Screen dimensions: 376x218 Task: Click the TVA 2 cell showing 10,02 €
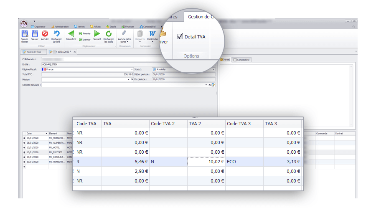(206, 162)
